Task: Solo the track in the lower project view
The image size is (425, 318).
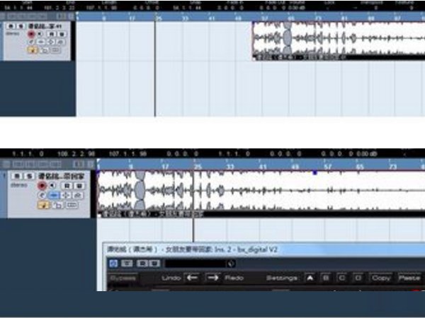Action: [x=29, y=176]
